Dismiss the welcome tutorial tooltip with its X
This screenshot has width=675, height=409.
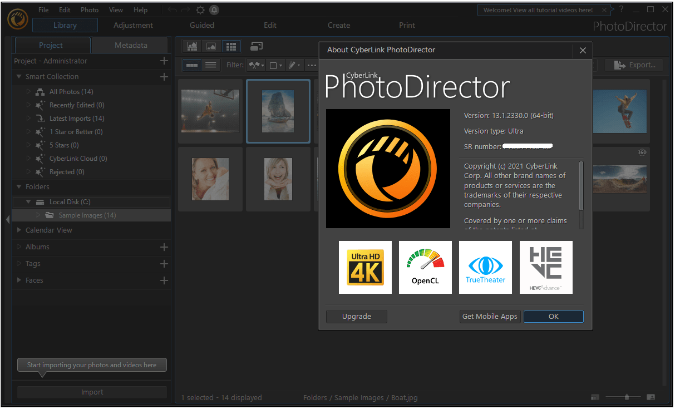[604, 10]
